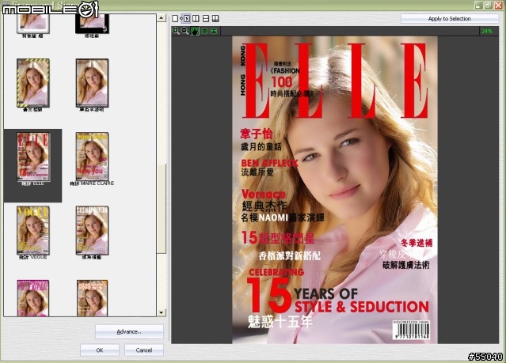506x363 pixels.
Task: Click the frame list scrollbar up arrow
Action: [x=162, y=17]
